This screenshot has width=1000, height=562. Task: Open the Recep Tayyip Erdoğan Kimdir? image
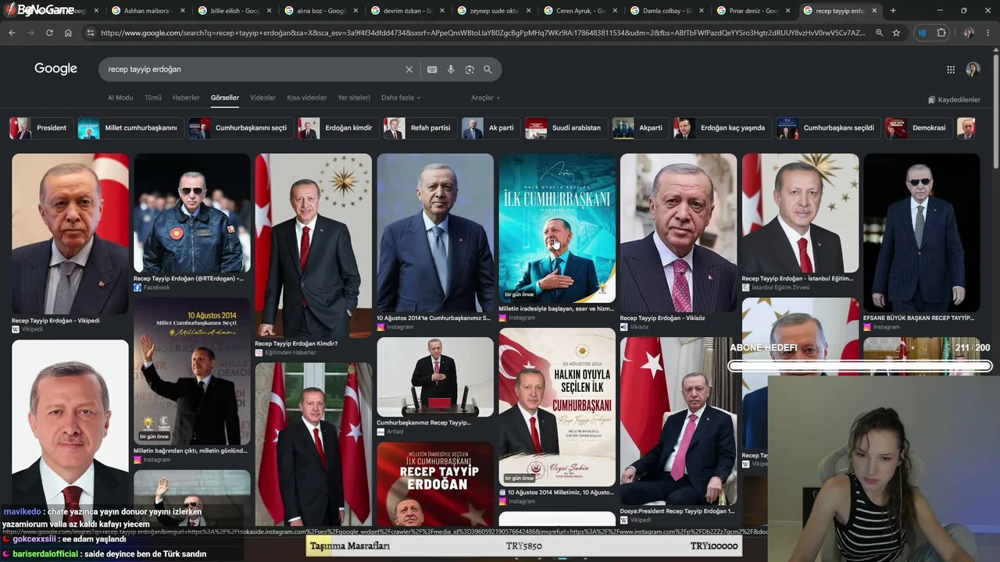pos(313,245)
